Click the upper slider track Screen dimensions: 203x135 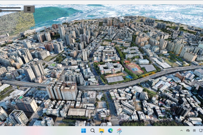(10, 8)
